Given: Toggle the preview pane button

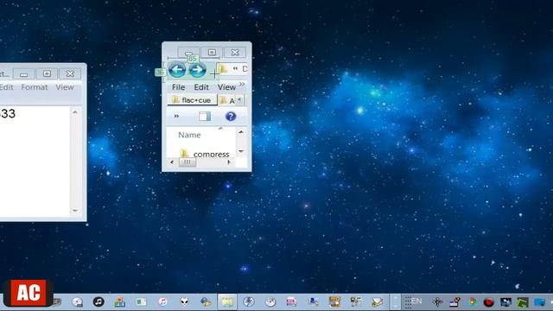Looking at the screenshot, I should pos(205,117).
